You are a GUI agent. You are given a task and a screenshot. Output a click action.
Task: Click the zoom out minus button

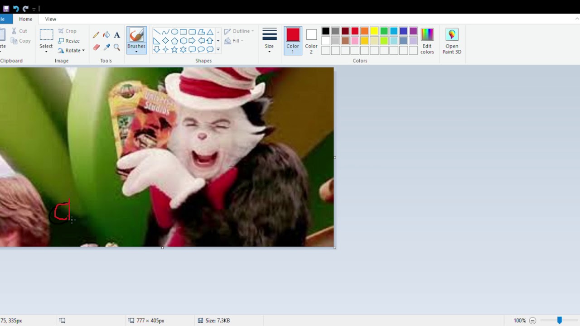coord(533,321)
